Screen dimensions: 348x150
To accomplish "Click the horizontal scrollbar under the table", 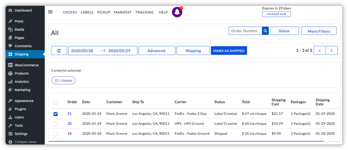I will tap(186, 141).
